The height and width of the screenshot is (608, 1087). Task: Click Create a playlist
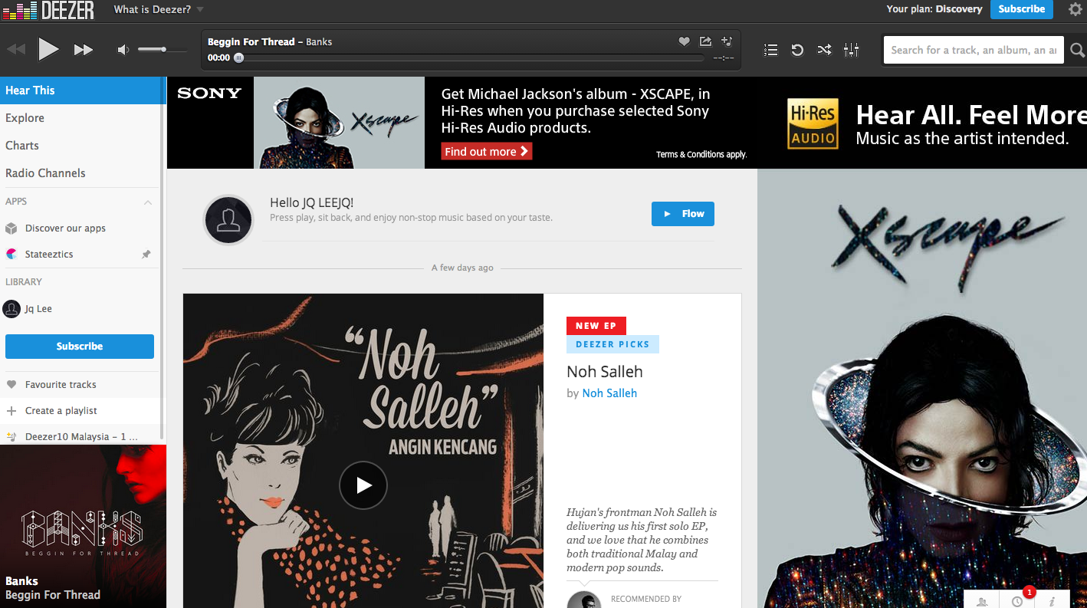(x=61, y=411)
